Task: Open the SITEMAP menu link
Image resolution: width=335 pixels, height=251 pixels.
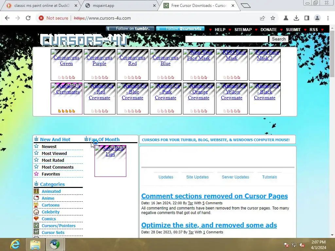Action: (243, 30)
